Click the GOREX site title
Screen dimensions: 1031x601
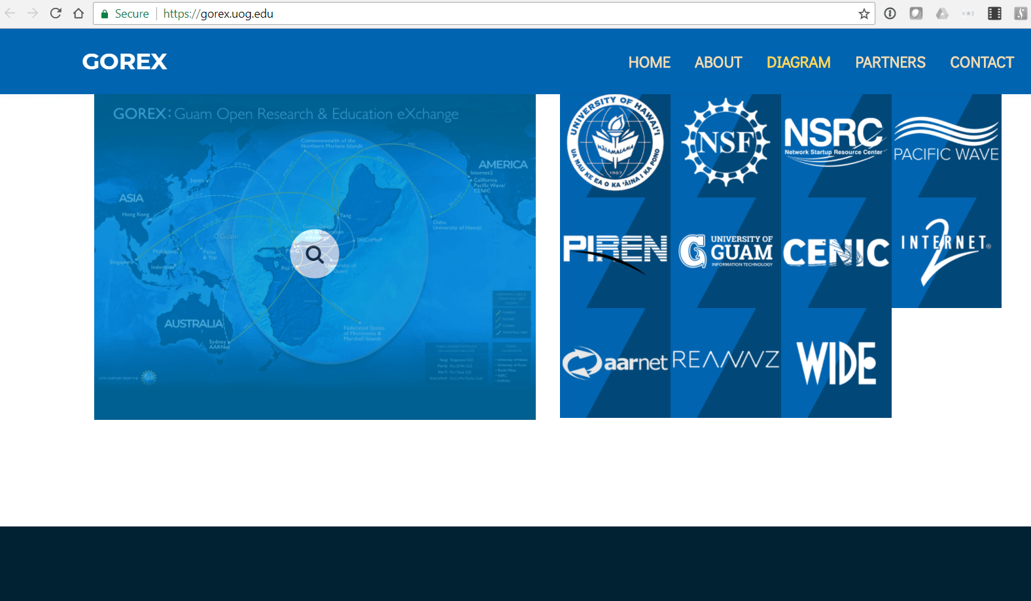coord(124,61)
